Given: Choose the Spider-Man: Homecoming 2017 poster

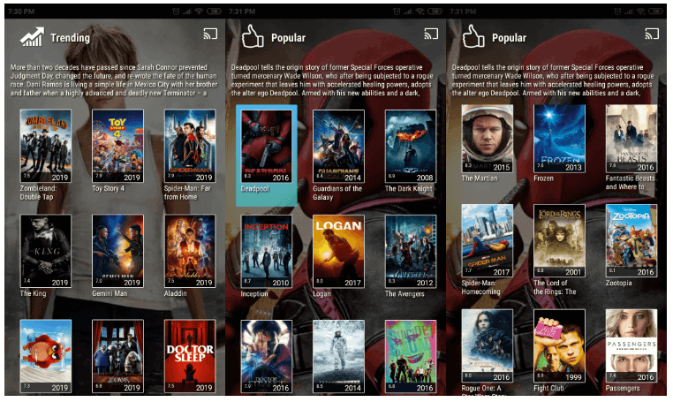Looking at the screenshot, I should pyautogui.click(x=488, y=240).
